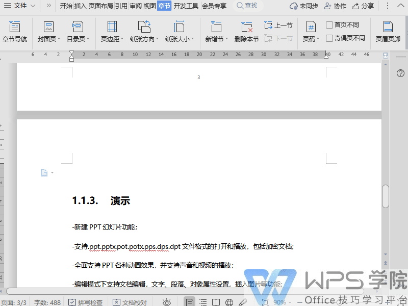Viewport: 408px width, 306px height.
Task: Enable the 奇偶页不同 checkbox
Action: pos(329,38)
